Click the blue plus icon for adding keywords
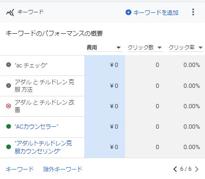Viewport: 205px width, 179px height. click(128, 12)
